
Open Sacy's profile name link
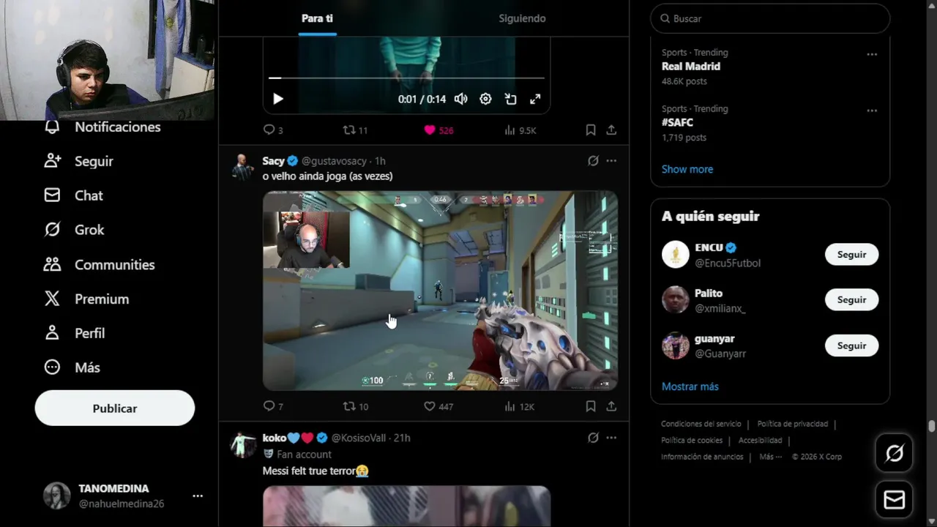pyautogui.click(x=273, y=161)
